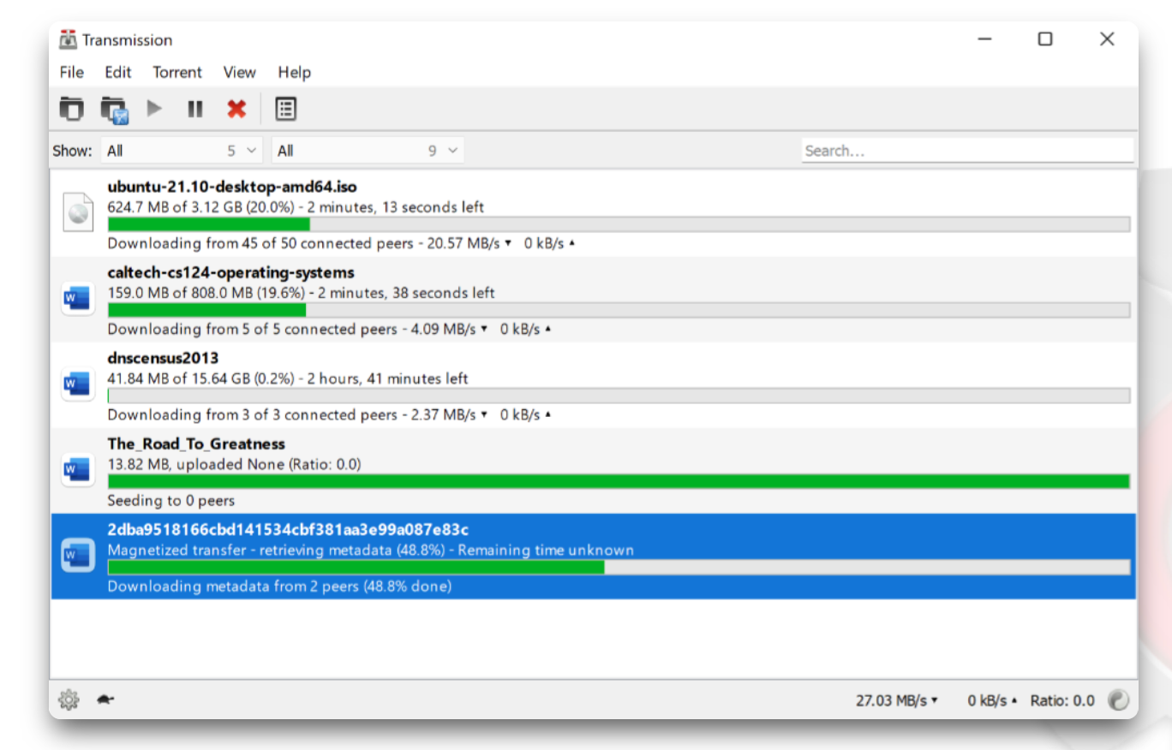Click the ubuntu-21.10 torrent progress bar
Image resolution: width=1172 pixels, height=750 pixels.
[x=619, y=224]
